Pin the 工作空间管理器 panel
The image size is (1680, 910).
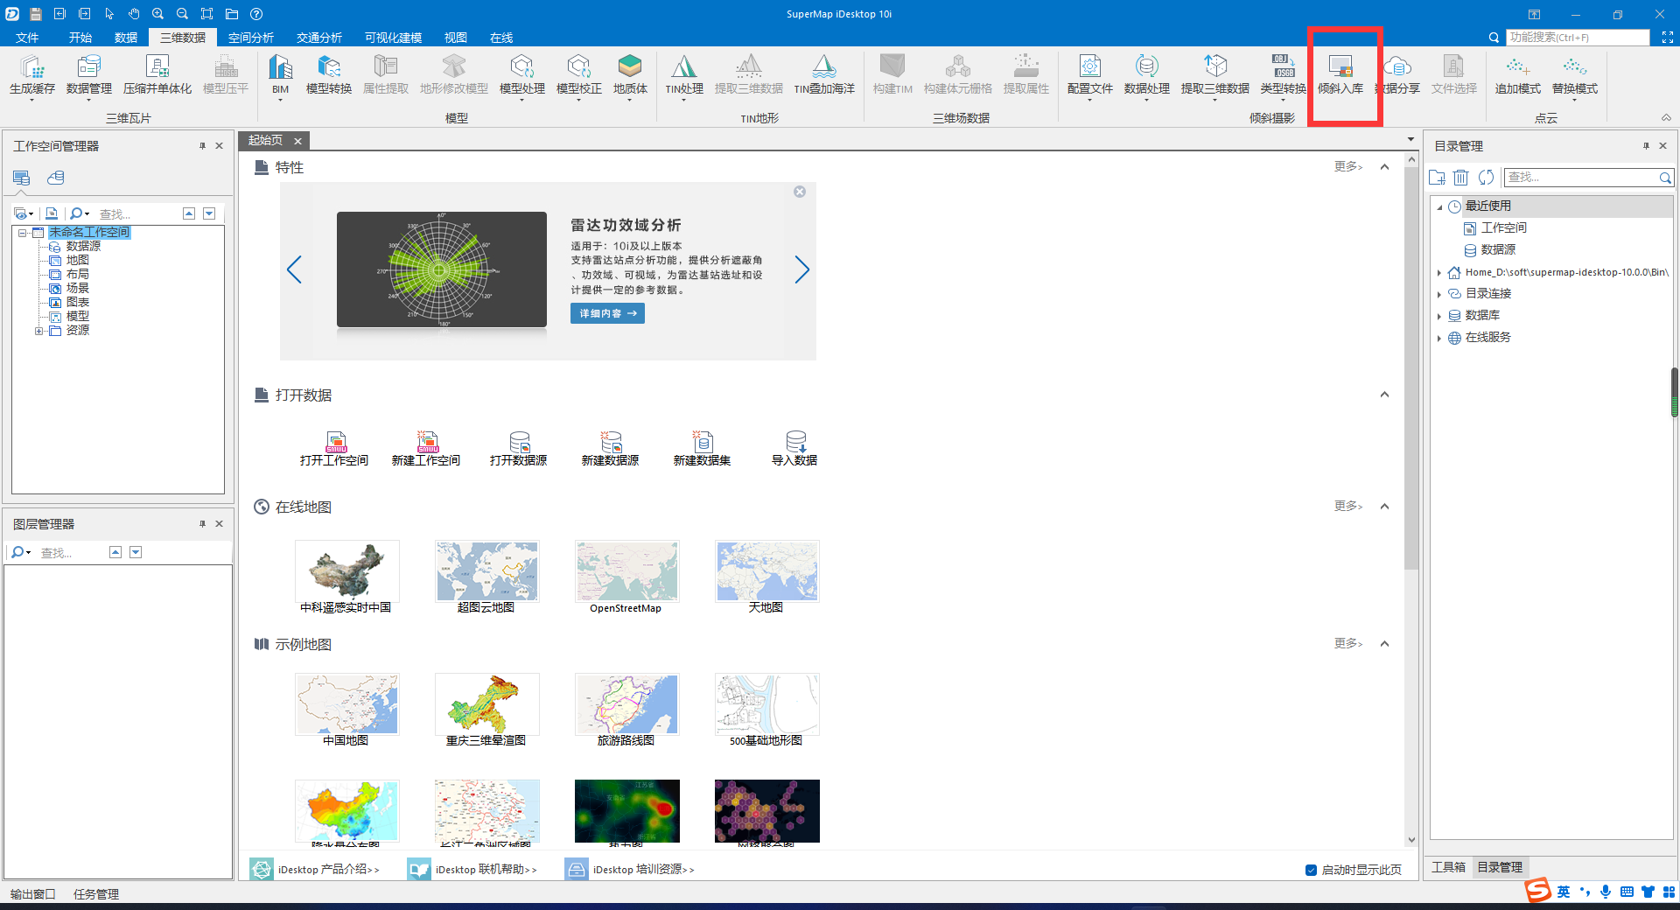202,146
